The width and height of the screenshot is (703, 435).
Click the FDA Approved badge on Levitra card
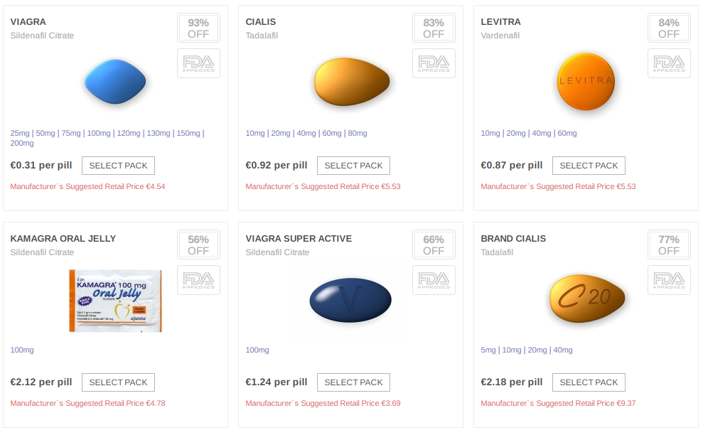[669, 63]
